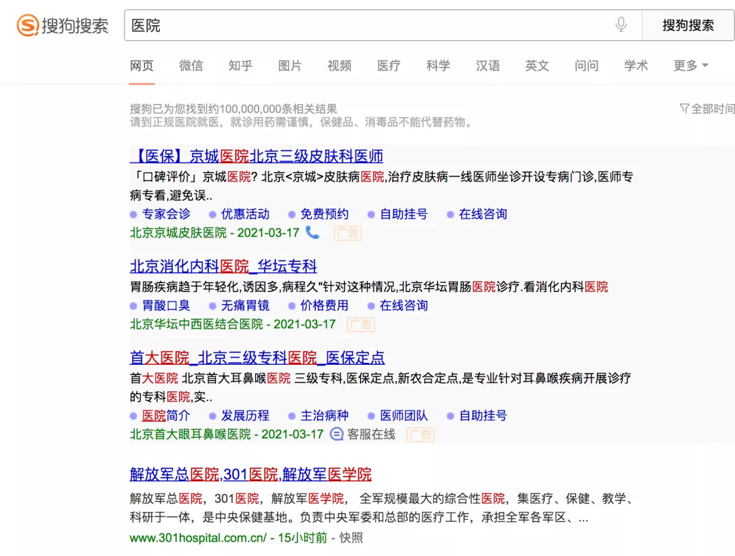Viewport: 735px width, 556px height.
Task: Expand the 更多 dropdown menu
Action: tap(691, 65)
